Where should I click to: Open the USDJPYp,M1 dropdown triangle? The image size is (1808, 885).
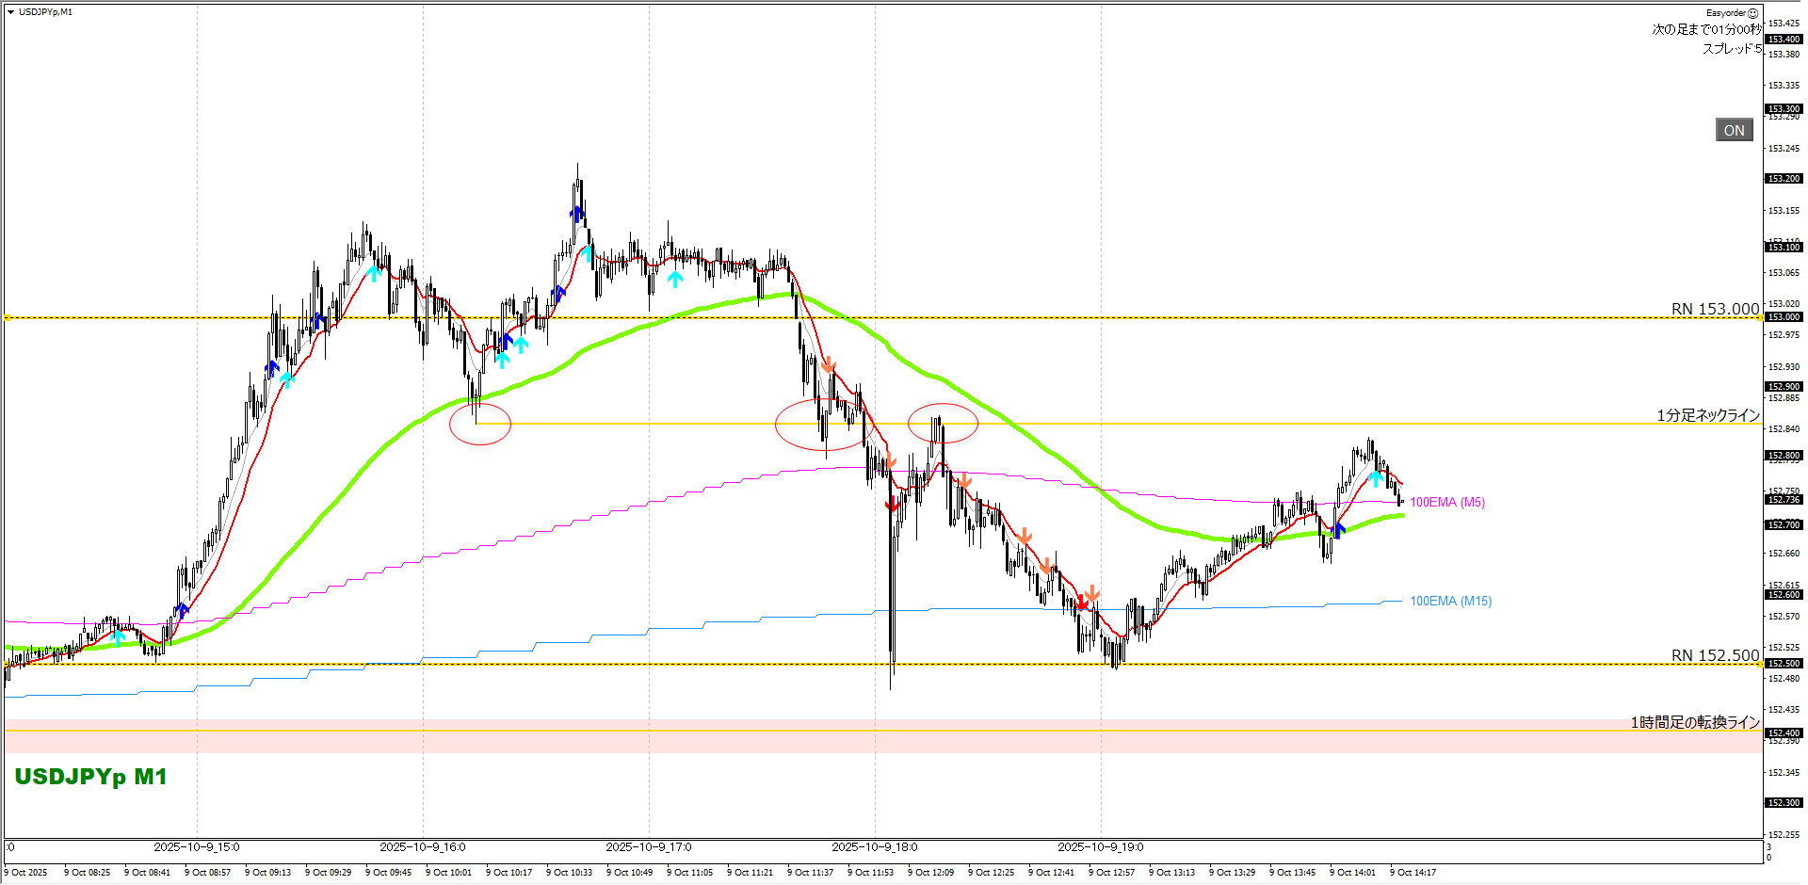tap(10, 12)
